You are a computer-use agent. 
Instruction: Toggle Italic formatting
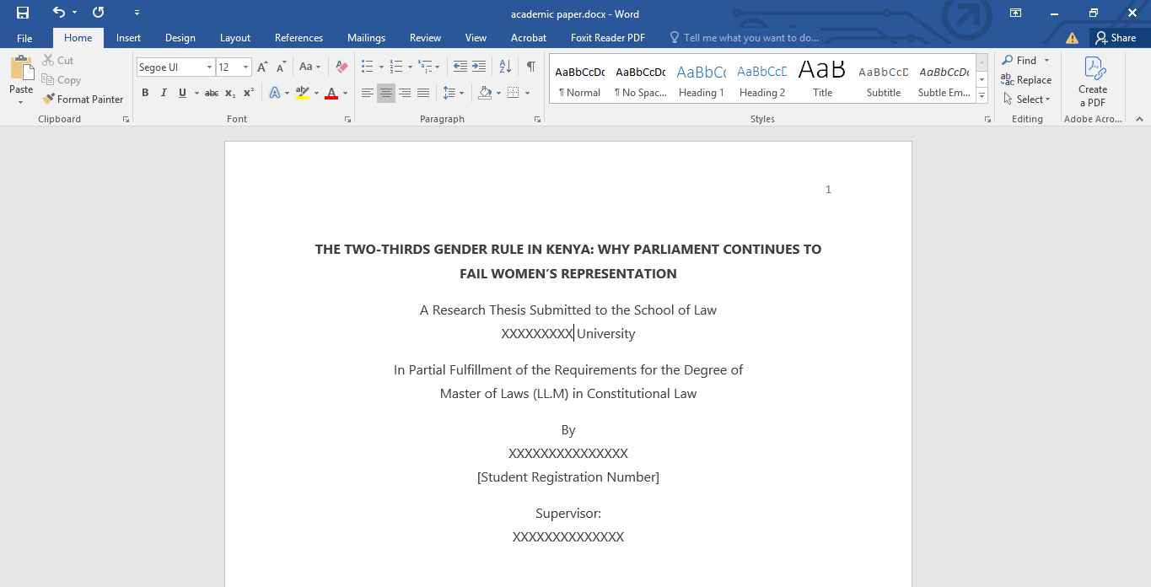[164, 93]
